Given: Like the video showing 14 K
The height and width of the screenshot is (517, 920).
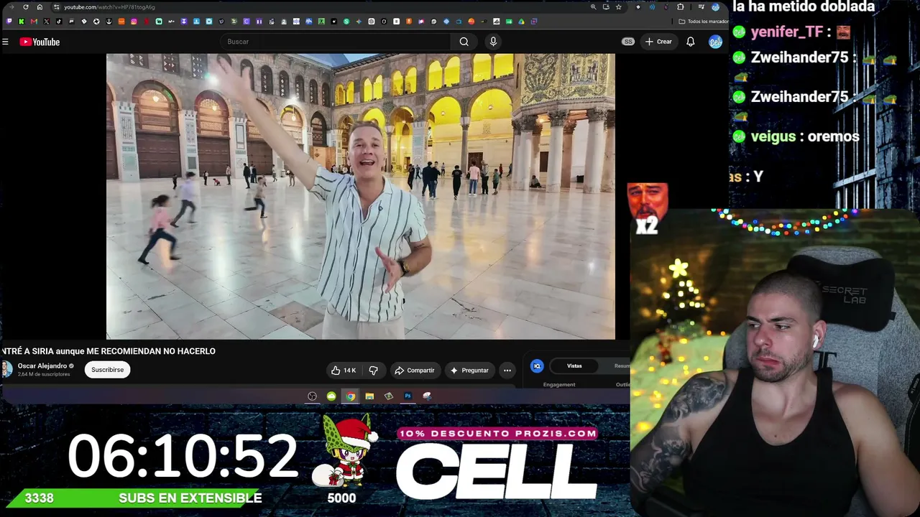Looking at the screenshot, I should click(343, 371).
